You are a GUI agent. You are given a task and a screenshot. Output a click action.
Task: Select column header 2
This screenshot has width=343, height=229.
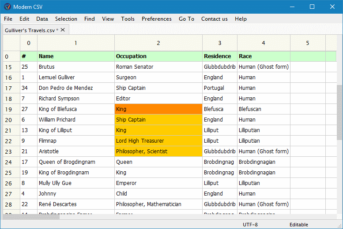click(x=158, y=43)
